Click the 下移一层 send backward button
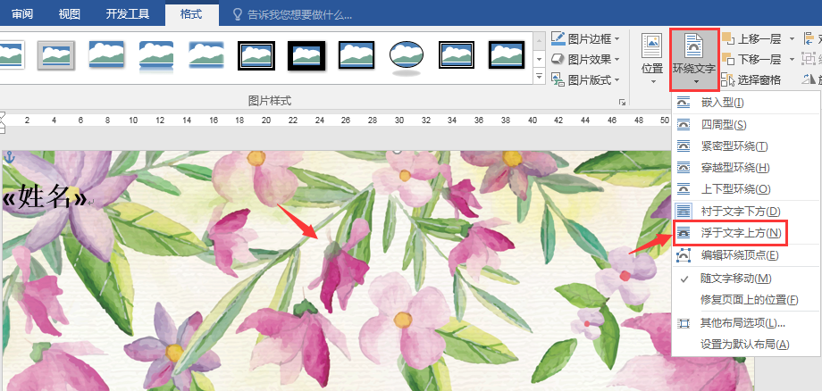822x391 pixels. click(x=752, y=59)
